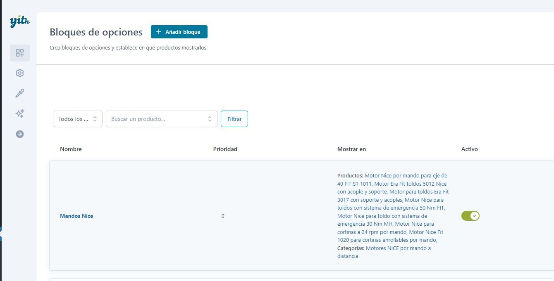The image size is (554, 281).
Task: Click the Añadir bloque button
Action: point(179,32)
